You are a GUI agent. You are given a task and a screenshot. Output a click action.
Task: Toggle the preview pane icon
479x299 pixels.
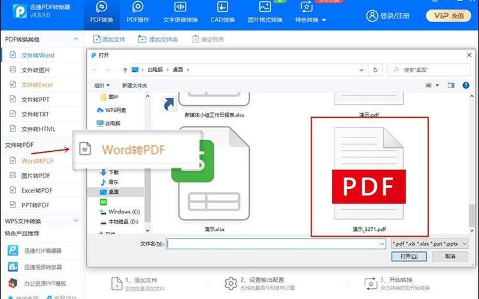click(x=451, y=85)
